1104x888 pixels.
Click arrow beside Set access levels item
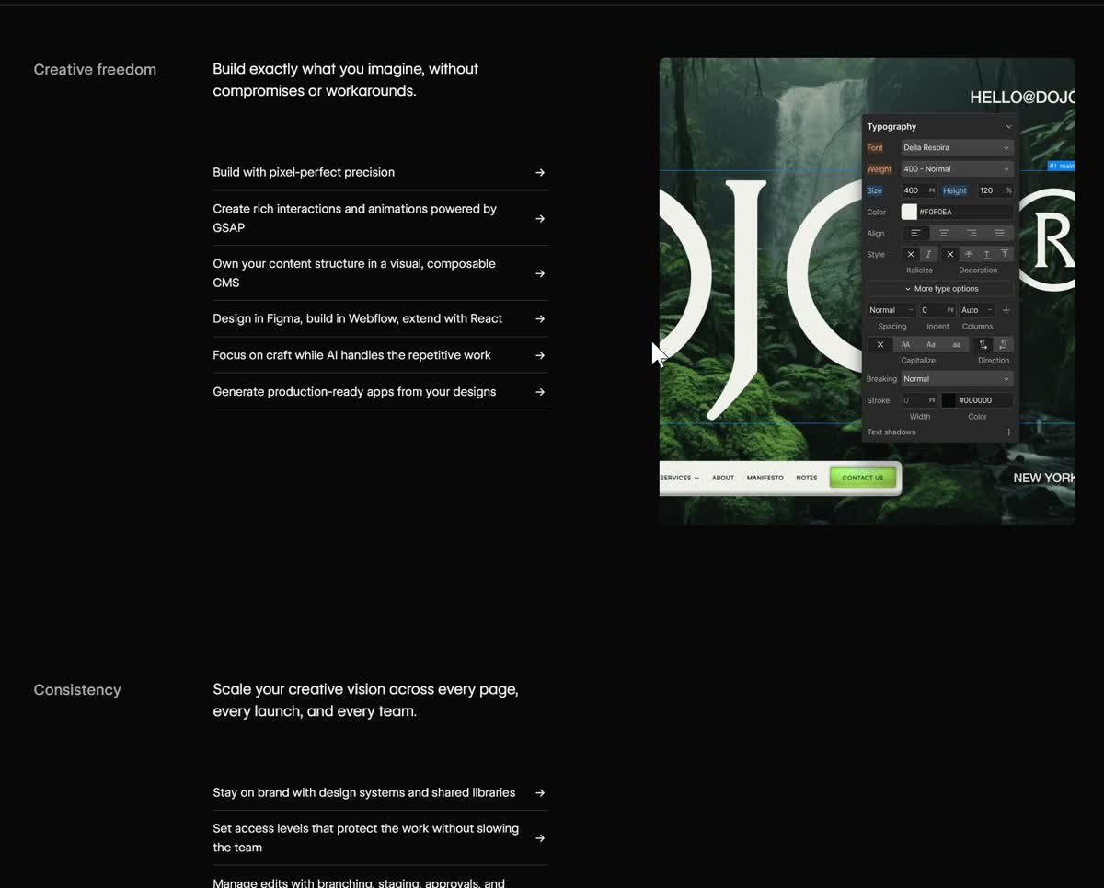(540, 838)
